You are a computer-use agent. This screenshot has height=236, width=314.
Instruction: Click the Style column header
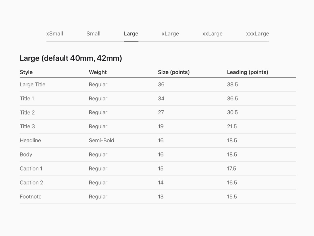(x=26, y=72)
